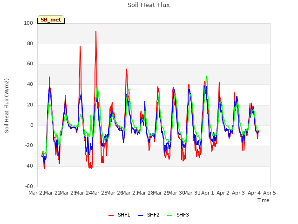298x224 pixels.
Task: Click the y-axis tick label -20
Action: [29, 146]
